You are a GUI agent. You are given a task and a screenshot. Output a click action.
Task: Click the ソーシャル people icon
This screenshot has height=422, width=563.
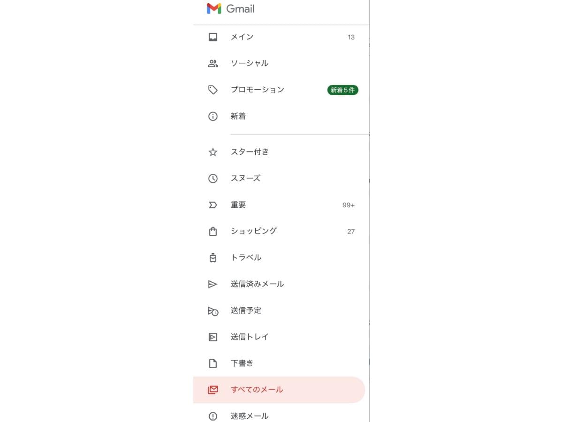click(213, 63)
